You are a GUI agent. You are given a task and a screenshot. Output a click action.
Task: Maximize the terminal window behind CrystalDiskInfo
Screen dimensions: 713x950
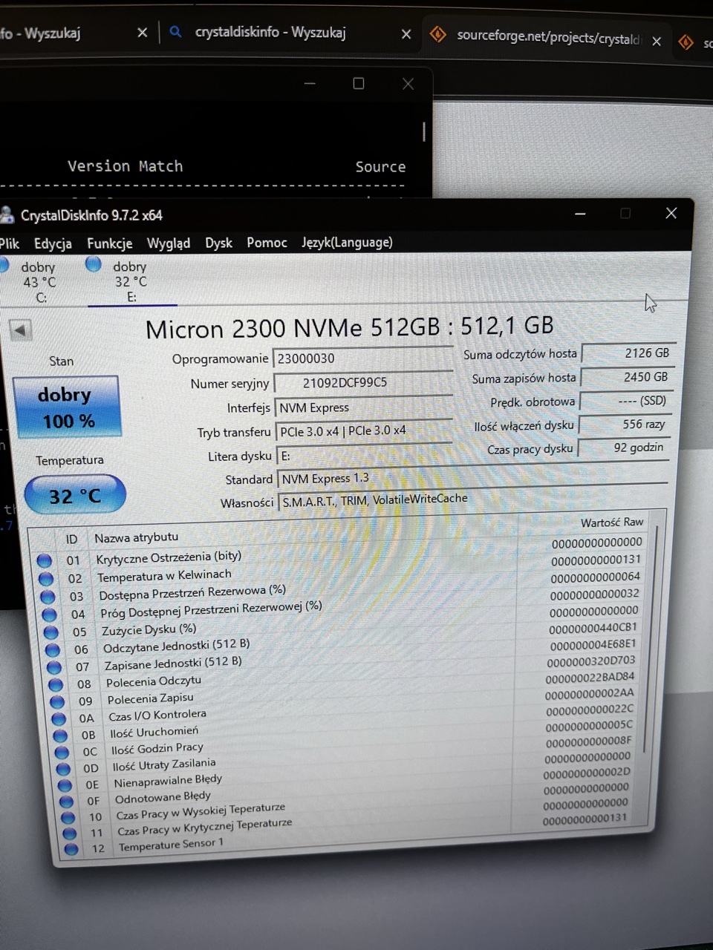click(x=359, y=83)
